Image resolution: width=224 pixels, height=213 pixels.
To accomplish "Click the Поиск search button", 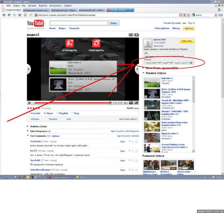I will point(114,23).
